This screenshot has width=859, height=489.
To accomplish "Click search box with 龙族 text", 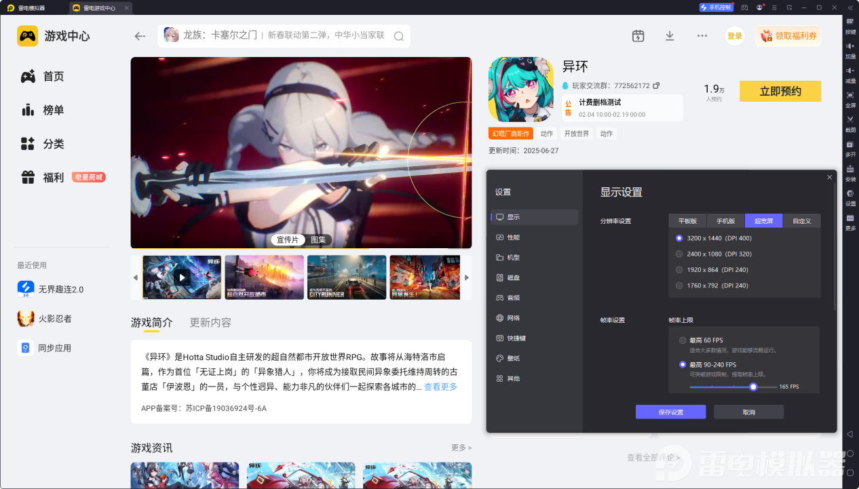I will click(284, 36).
